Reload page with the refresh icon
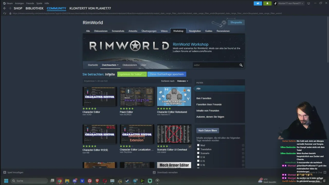The image size is (329, 185). click(x=4, y=13)
